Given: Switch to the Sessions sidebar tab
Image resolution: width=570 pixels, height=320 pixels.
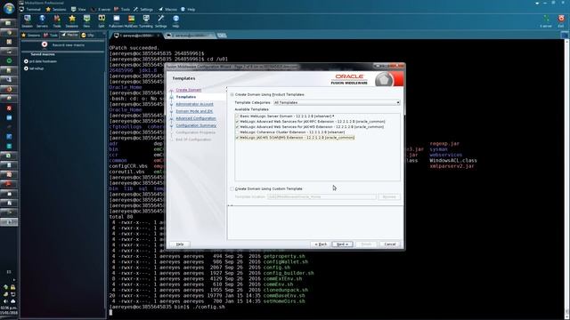Looking at the screenshot, I should tap(31, 36).
